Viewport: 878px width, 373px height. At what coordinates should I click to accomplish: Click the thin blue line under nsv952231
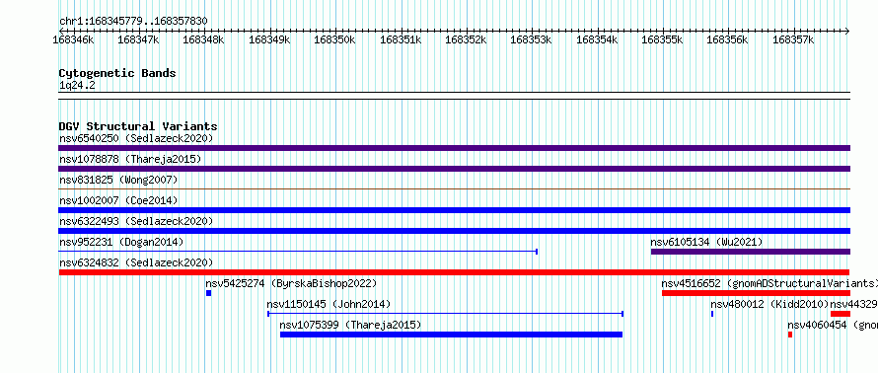pos(298,252)
